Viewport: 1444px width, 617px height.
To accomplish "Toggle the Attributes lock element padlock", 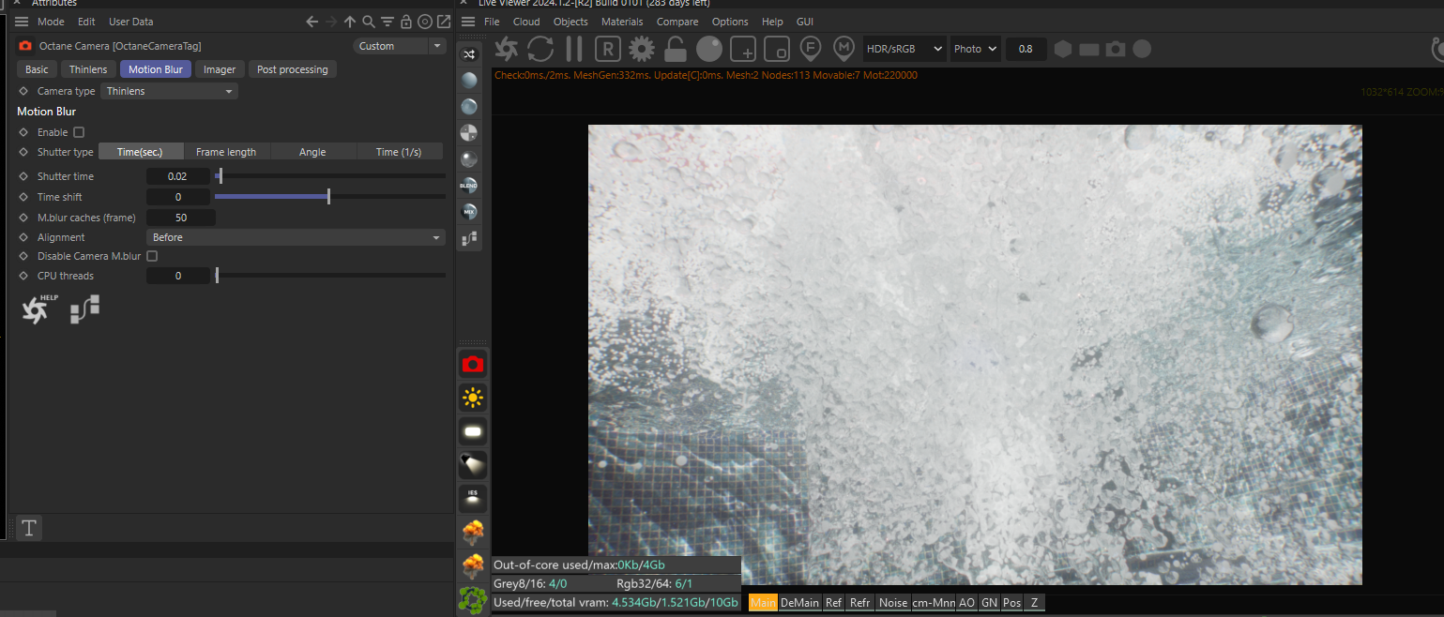I will pyautogui.click(x=406, y=22).
